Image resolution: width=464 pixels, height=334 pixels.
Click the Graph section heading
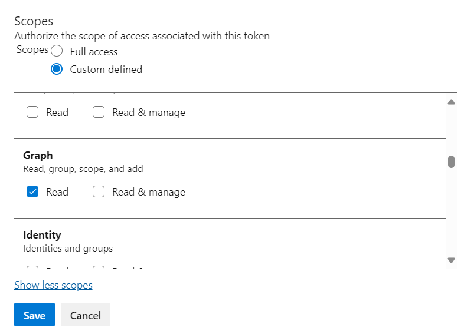[x=38, y=156]
